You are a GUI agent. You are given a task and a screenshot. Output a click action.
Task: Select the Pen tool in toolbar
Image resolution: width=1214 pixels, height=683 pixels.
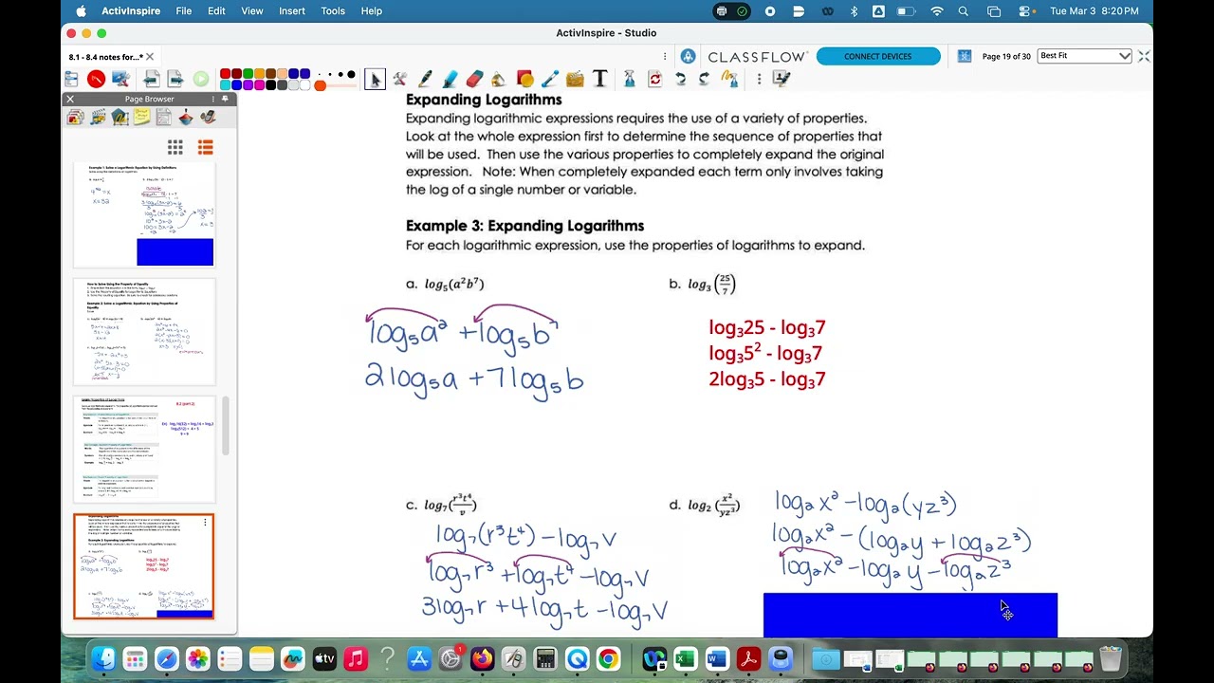click(x=424, y=80)
